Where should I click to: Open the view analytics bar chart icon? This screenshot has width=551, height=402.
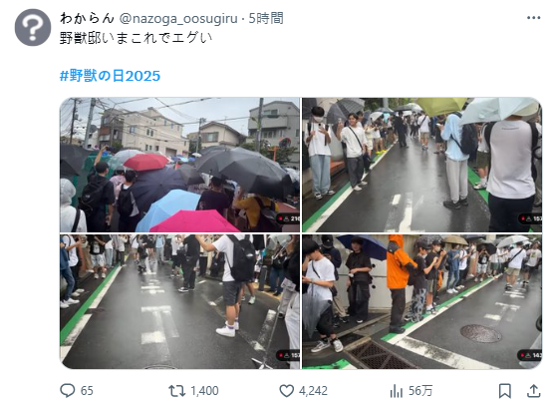(x=397, y=391)
